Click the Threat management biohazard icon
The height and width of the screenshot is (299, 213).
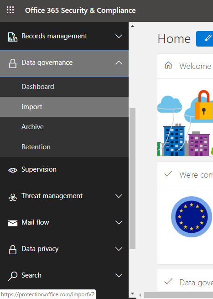click(x=13, y=197)
